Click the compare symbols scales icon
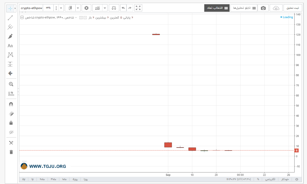Viewport: 307px width, 184px height. tap(114, 8)
